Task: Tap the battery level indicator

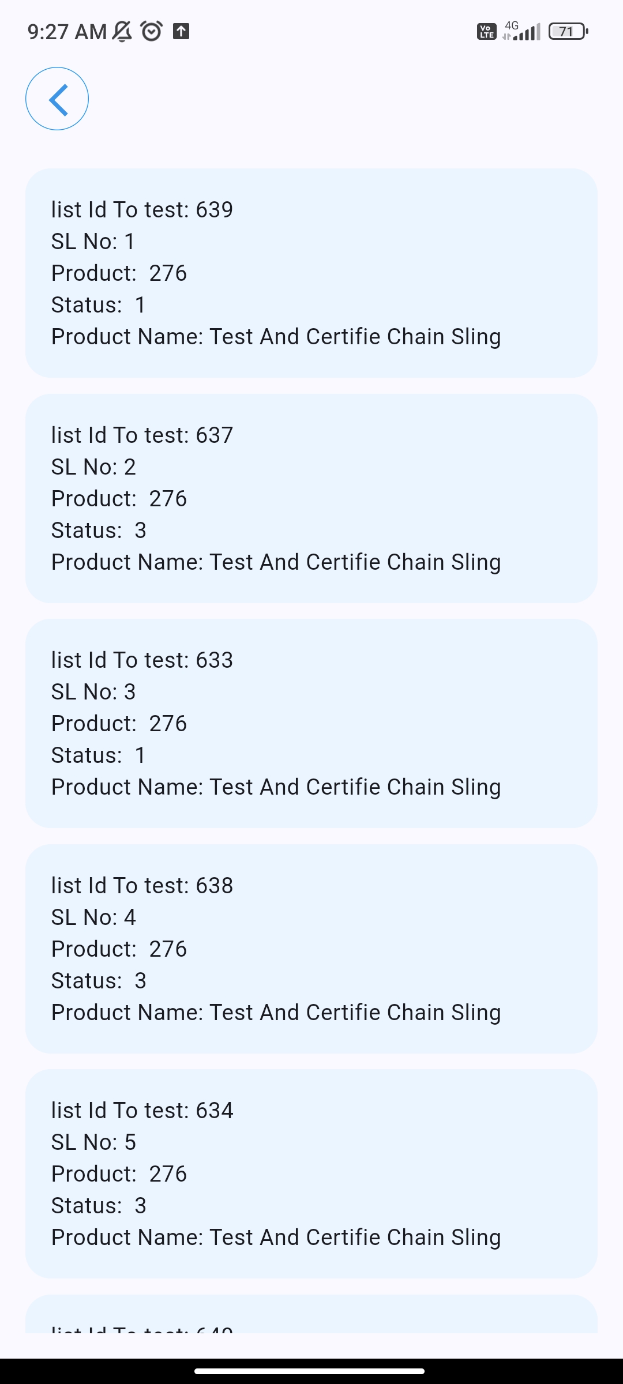Action: click(x=568, y=31)
